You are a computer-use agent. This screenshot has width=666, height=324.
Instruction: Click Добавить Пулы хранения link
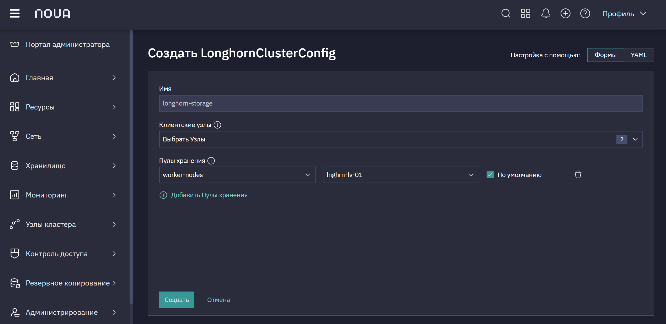[209, 195]
